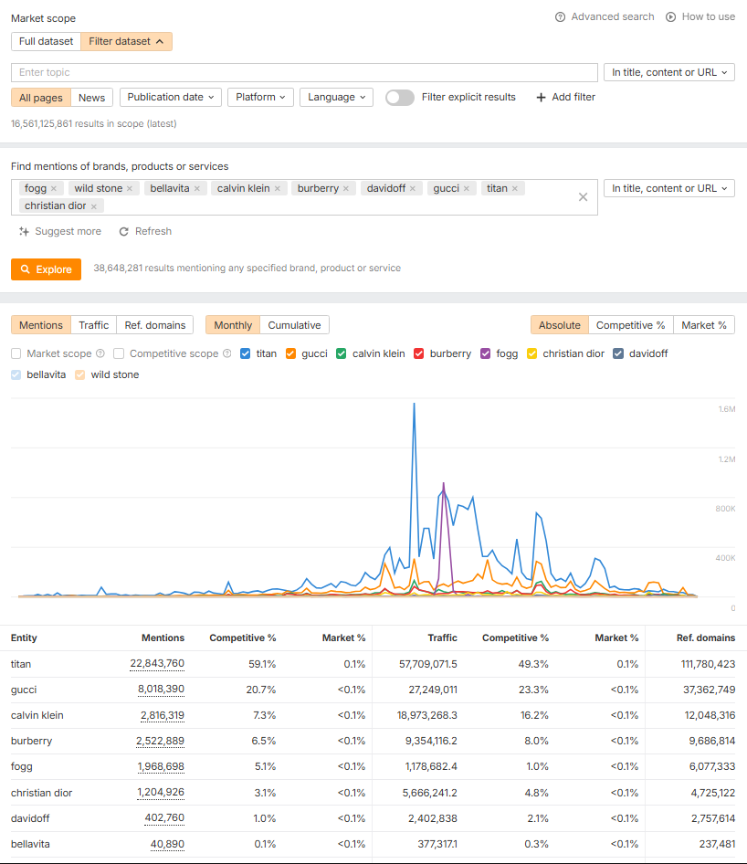Click the orange Explore button
This screenshot has width=747, height=864.
47,269
